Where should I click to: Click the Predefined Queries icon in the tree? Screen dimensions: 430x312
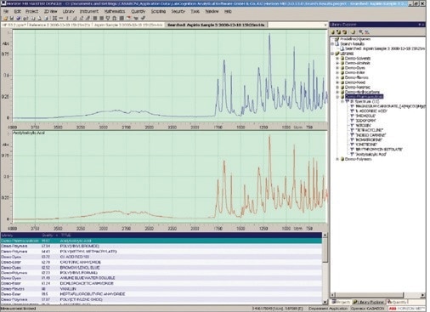[x=337, y=39]
